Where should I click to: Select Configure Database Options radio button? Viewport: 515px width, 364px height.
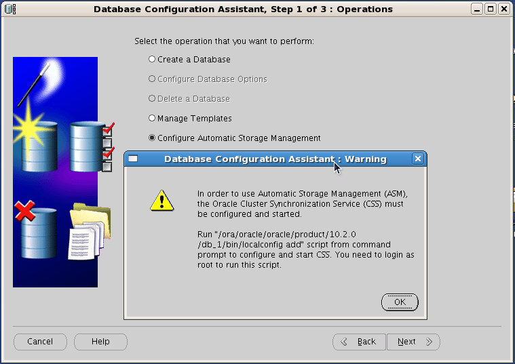point(152,79)
